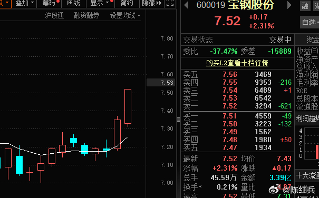Click the 7.80 price axis label
Screen dimensions: 319x198
click(x=167, y=38)
